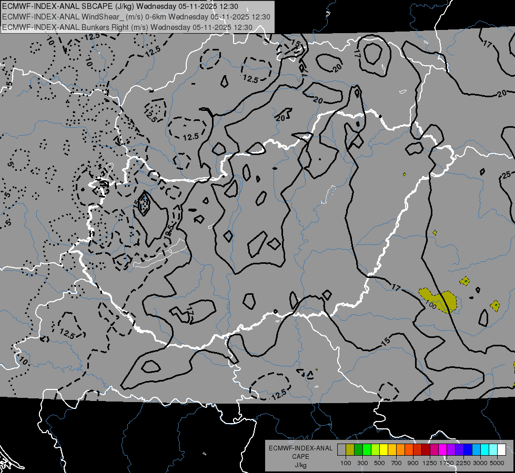515x473 pixels.
Task: Click the 3000 legend tick label
Action: click(480, 463)
